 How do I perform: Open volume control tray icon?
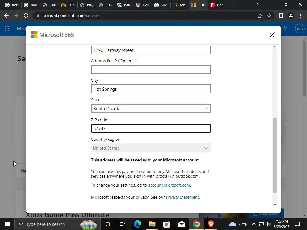(x=268, y=224)
